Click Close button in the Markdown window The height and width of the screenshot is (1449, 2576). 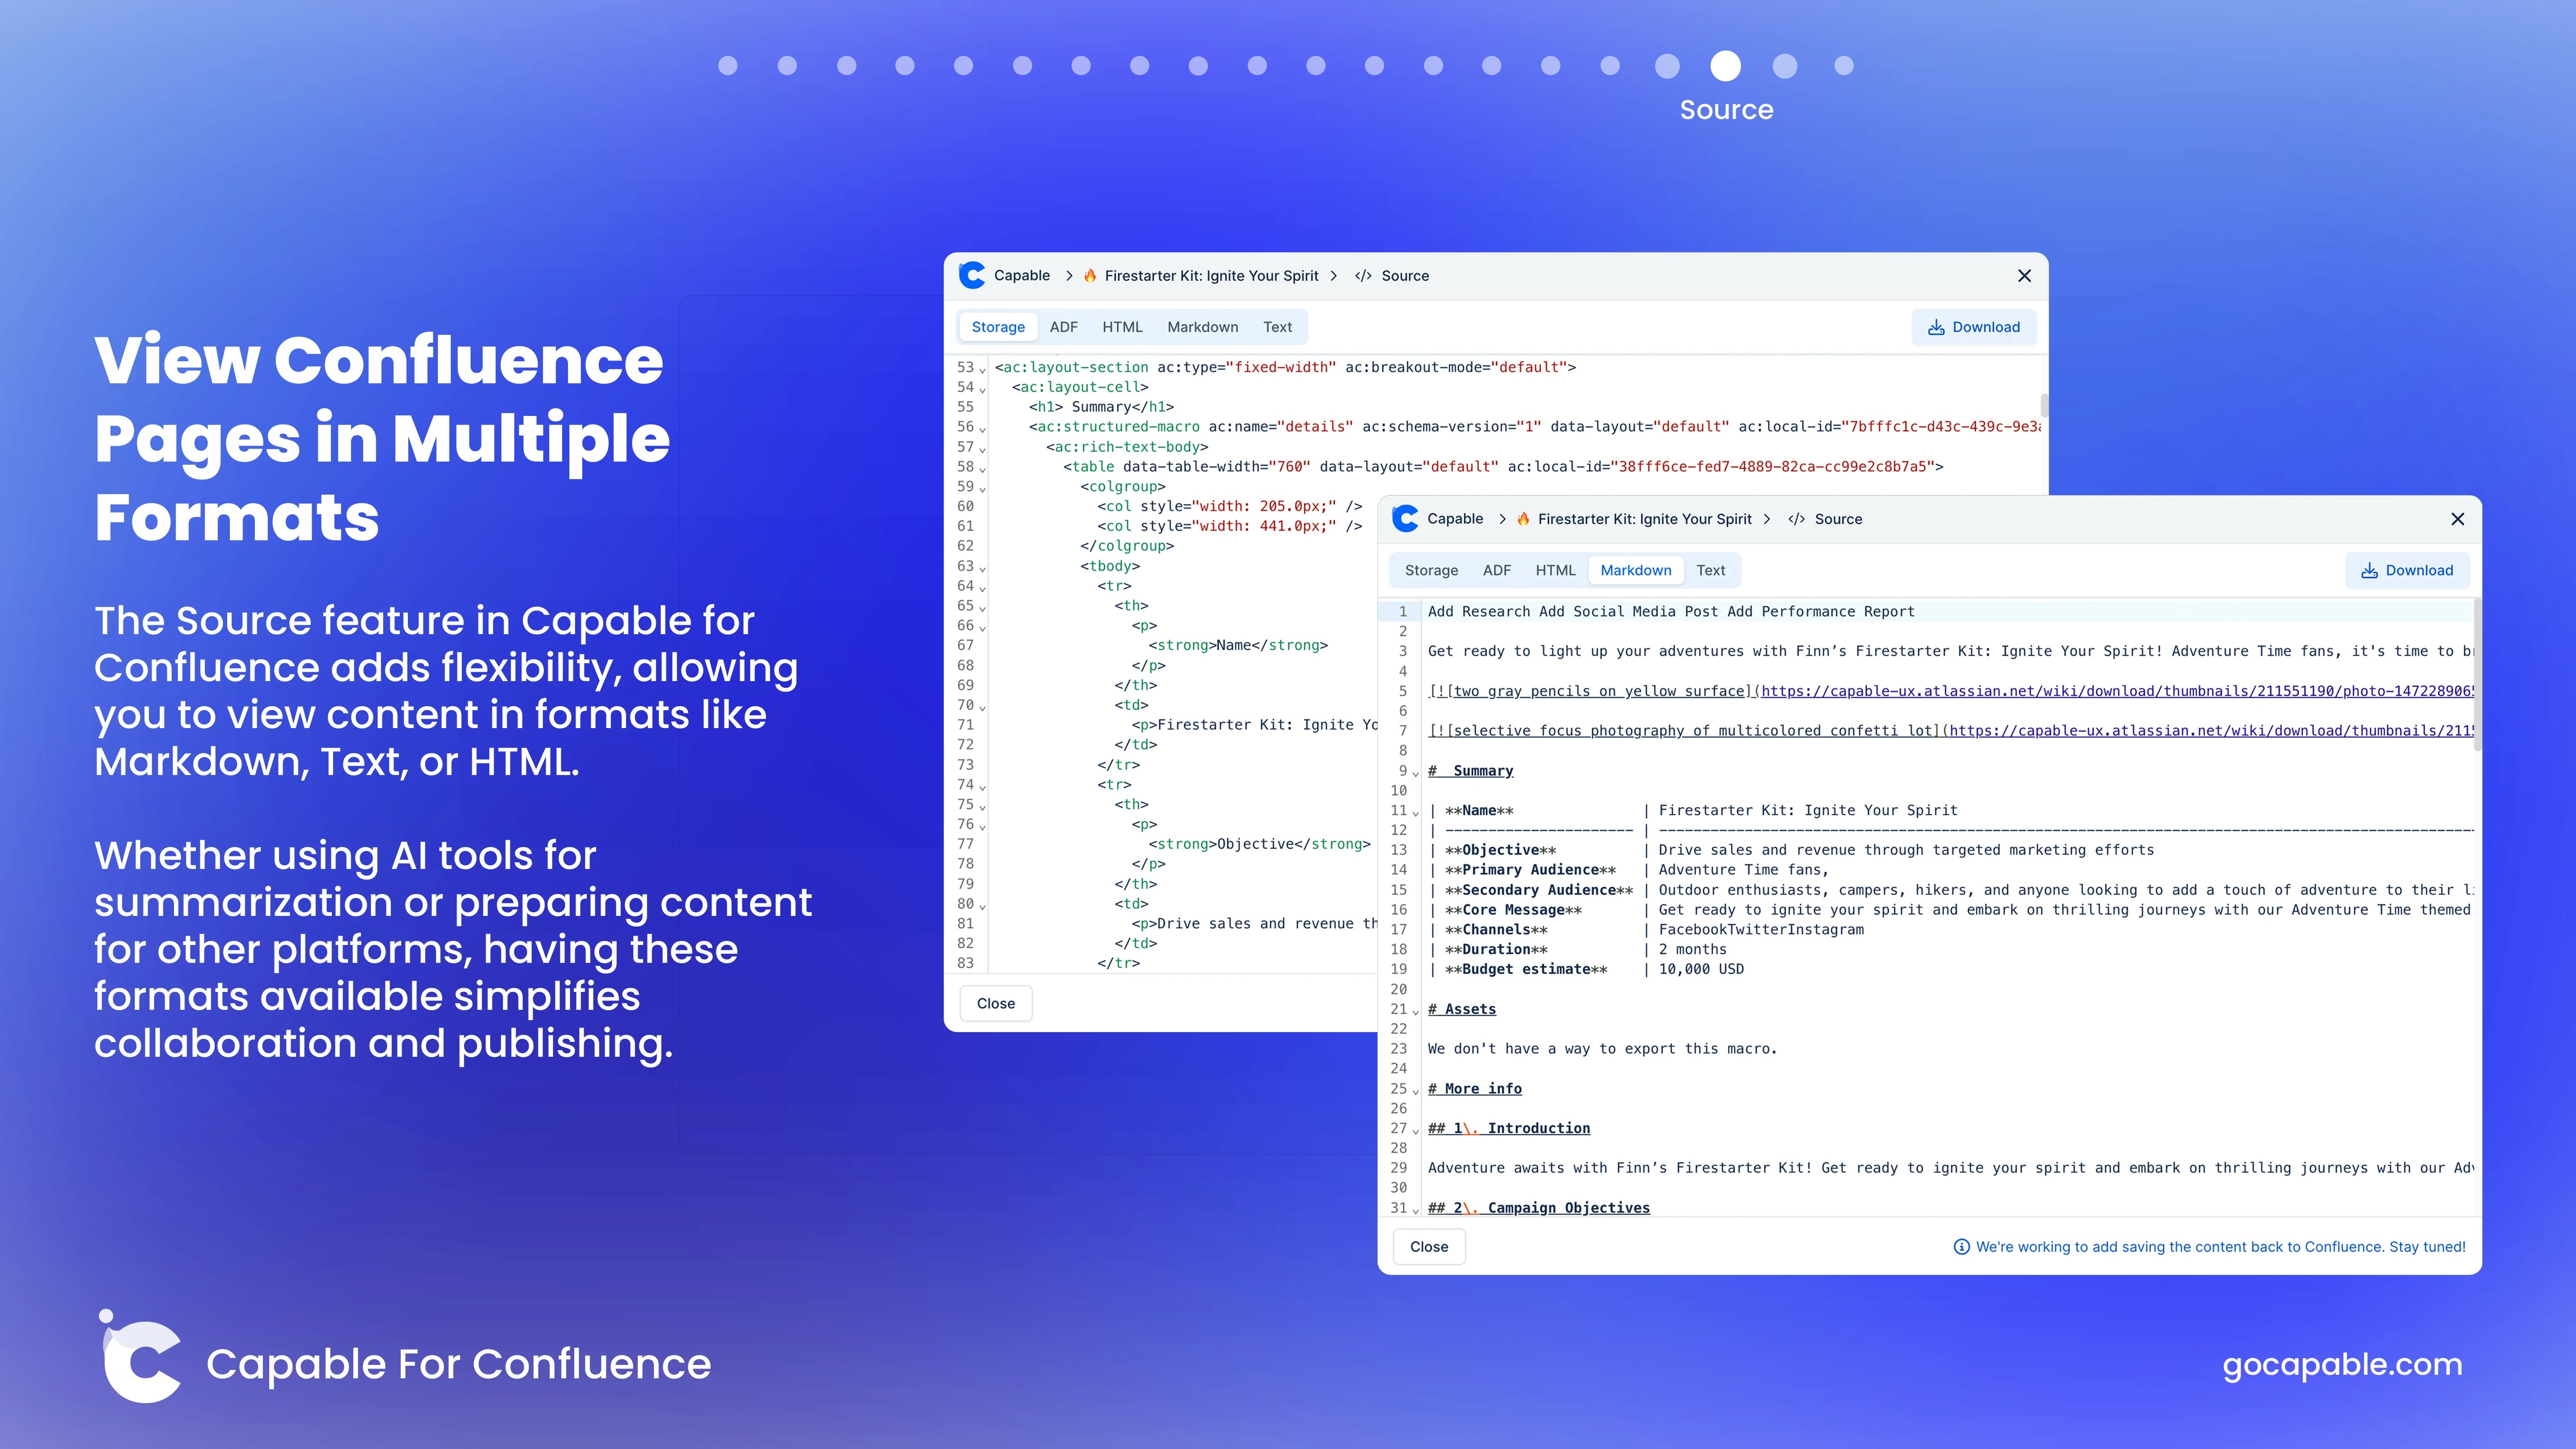coord(1428,1246)
